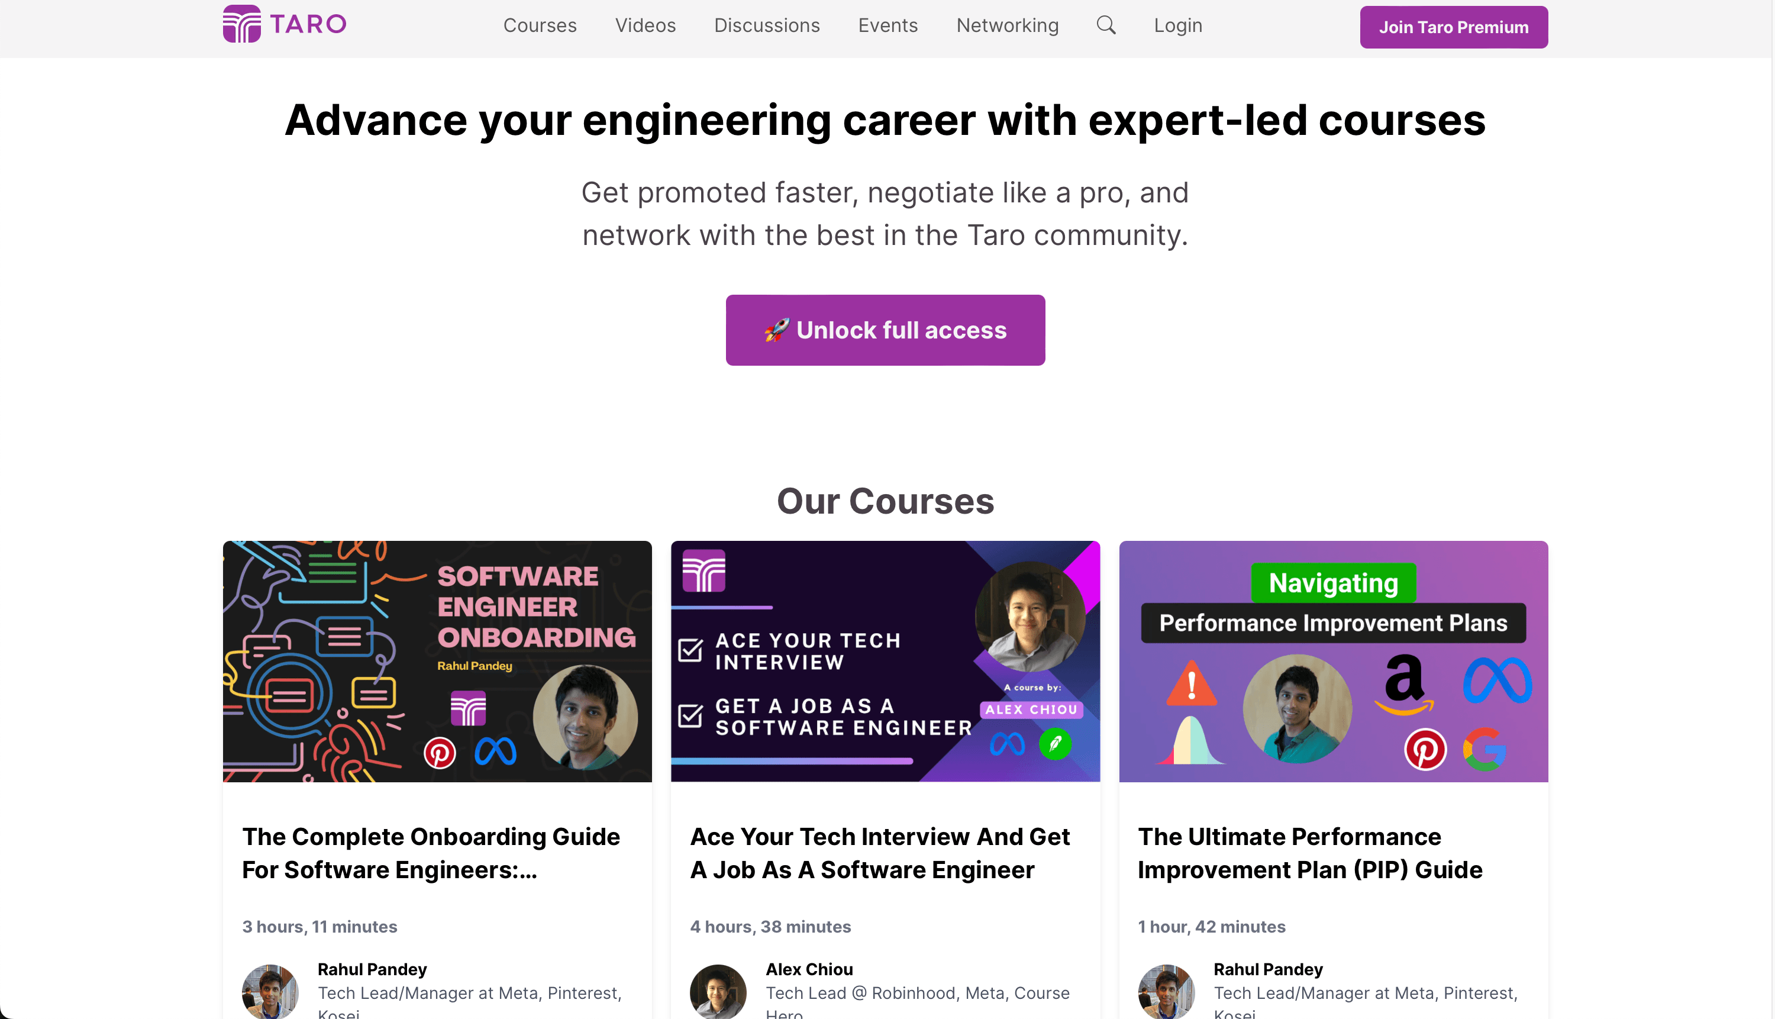Viewport: 1775px width, 1019px height.
Task: Open the Discussions page
Action: click(x=767, y=25)
